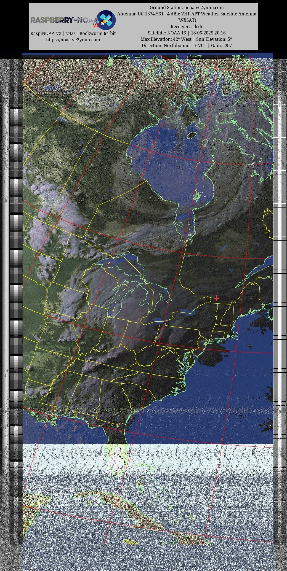Click the "Direction: Northbound | HVCT | Gain: 29.7" line
The width and height of the screenshot is (287, 571).
coord(187,45)
